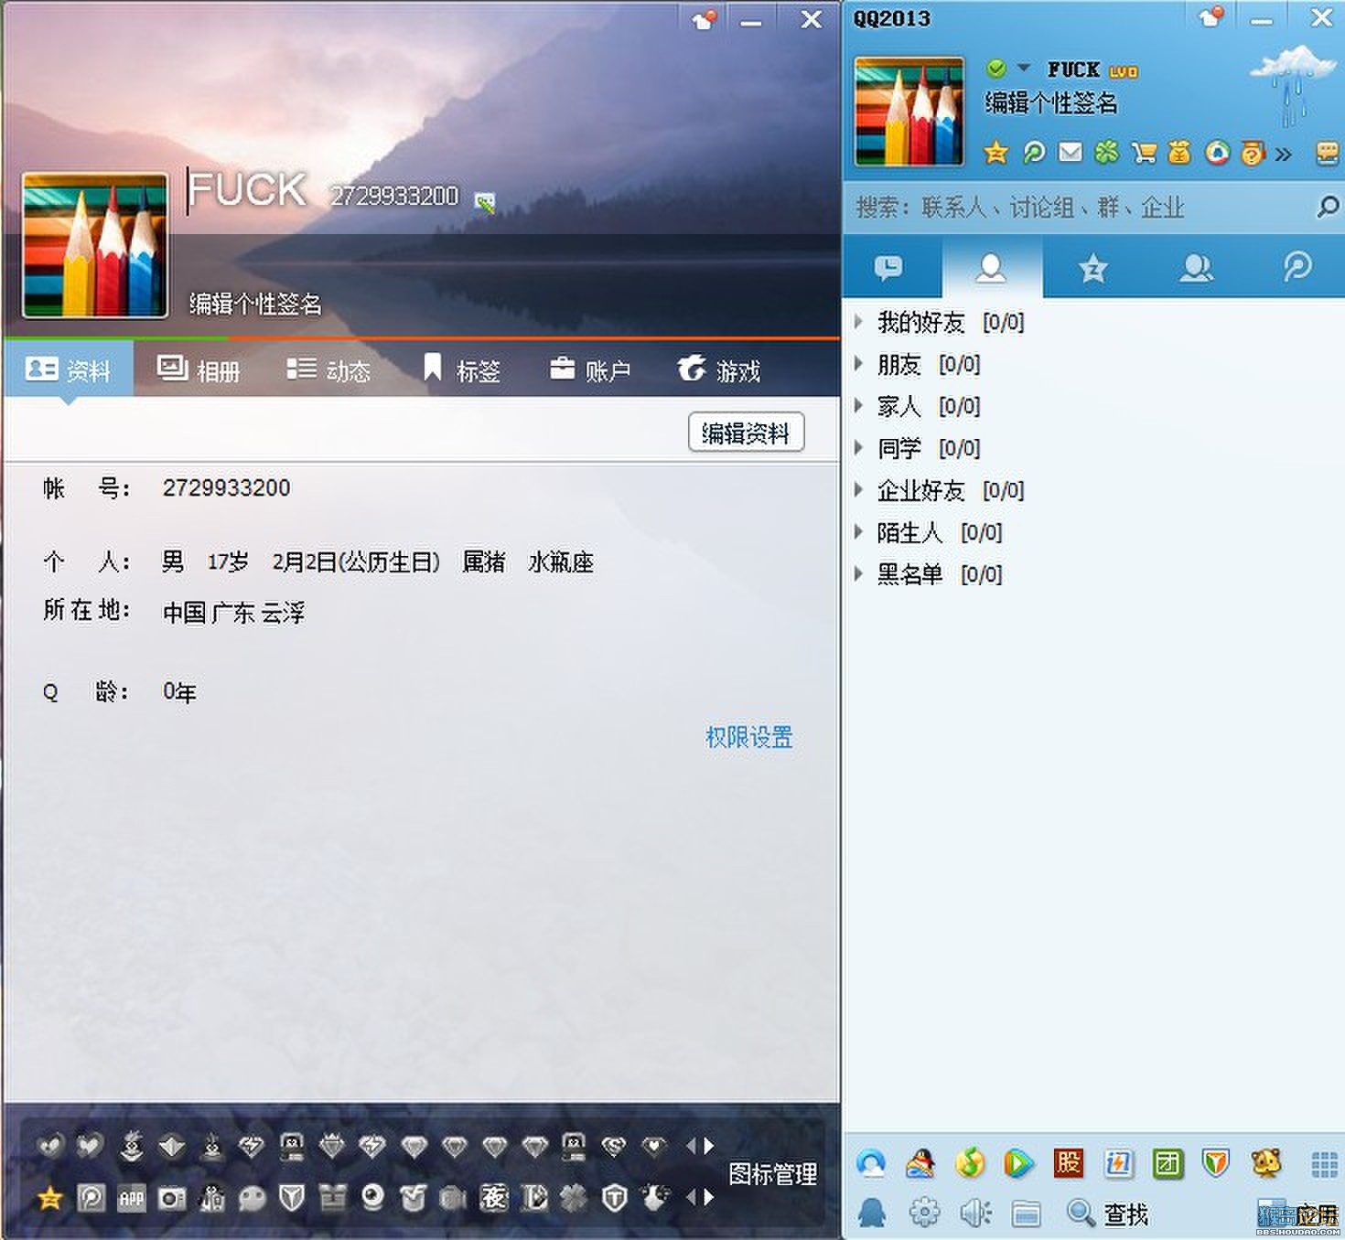Viewport: 1345px width, 1240px height.
Task: Open main menu penguin icon at bottom
Action: coord(872,1213)
